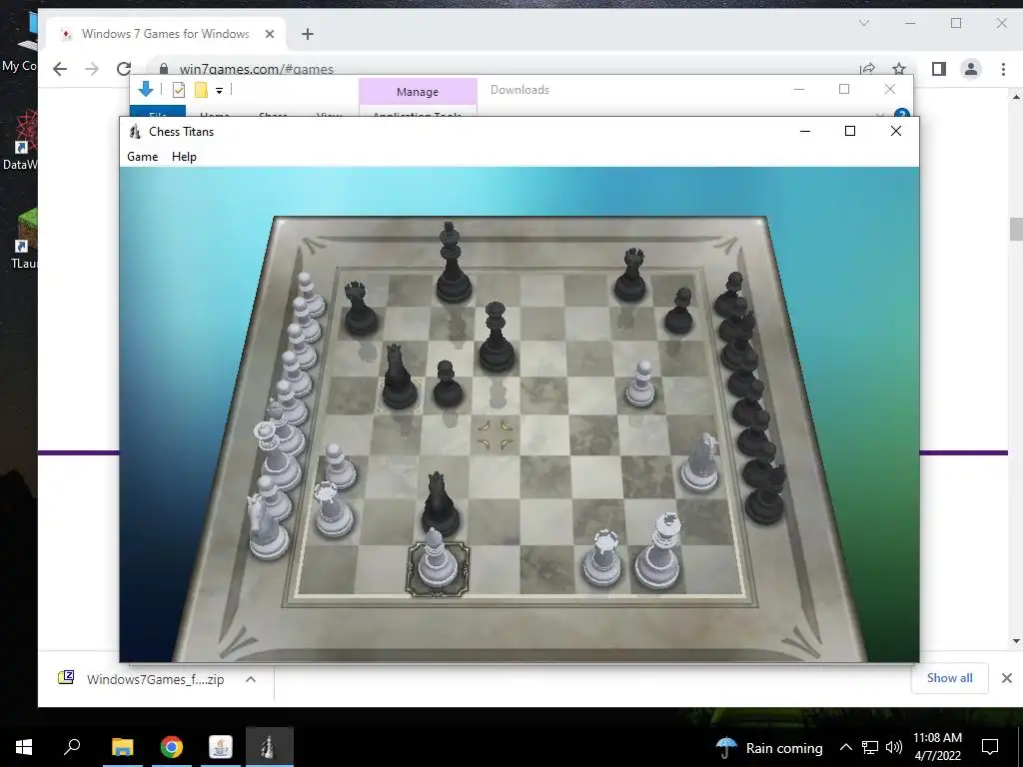Open the Windows Start menu
The height and width of the screenshot is (767, 1023).
click(x=24, y=747)
